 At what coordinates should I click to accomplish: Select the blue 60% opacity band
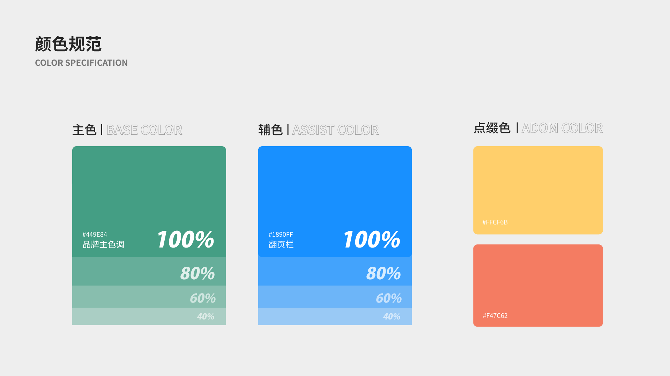pyautogui.click(x=335, y=297)
